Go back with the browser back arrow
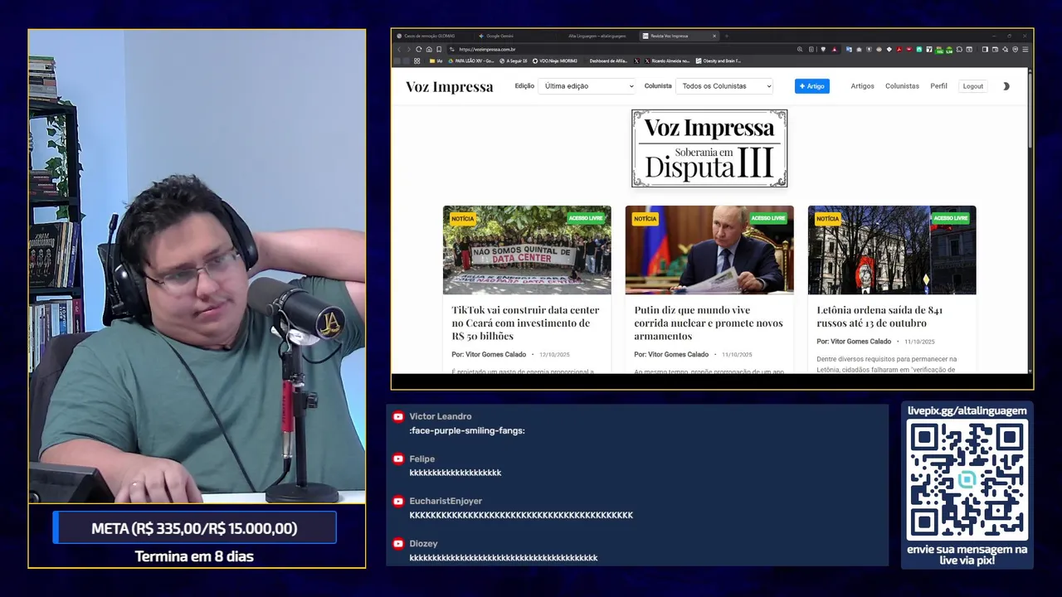1062x597 pixels. 399,50
